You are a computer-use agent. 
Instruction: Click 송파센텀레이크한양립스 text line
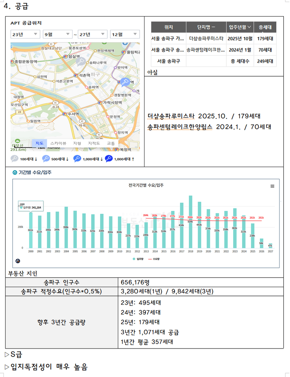pyautogui.click(x=209, y=127)
